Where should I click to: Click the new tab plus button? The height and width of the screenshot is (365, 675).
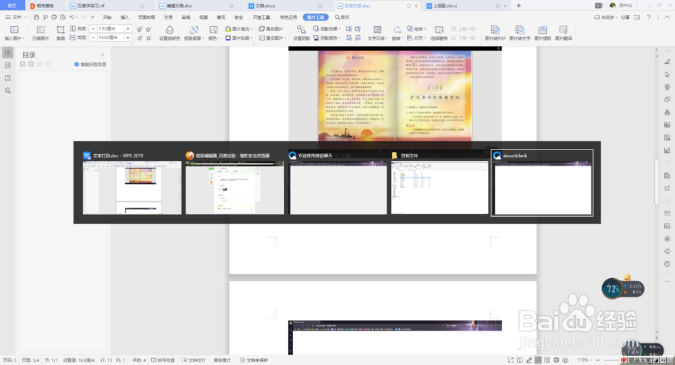[x=518, y=5]
